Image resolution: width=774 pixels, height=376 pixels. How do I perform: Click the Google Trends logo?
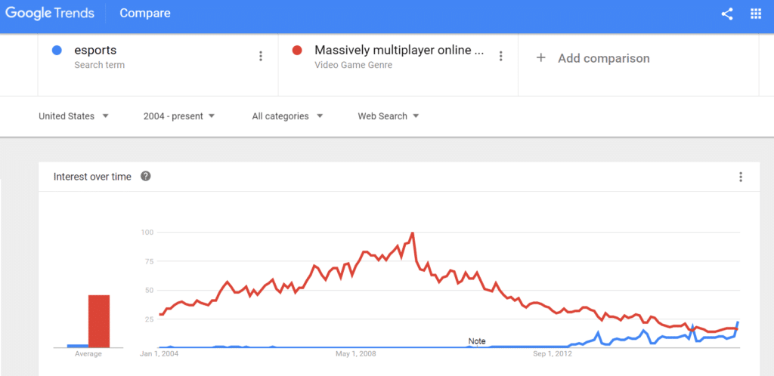[50, 14]
